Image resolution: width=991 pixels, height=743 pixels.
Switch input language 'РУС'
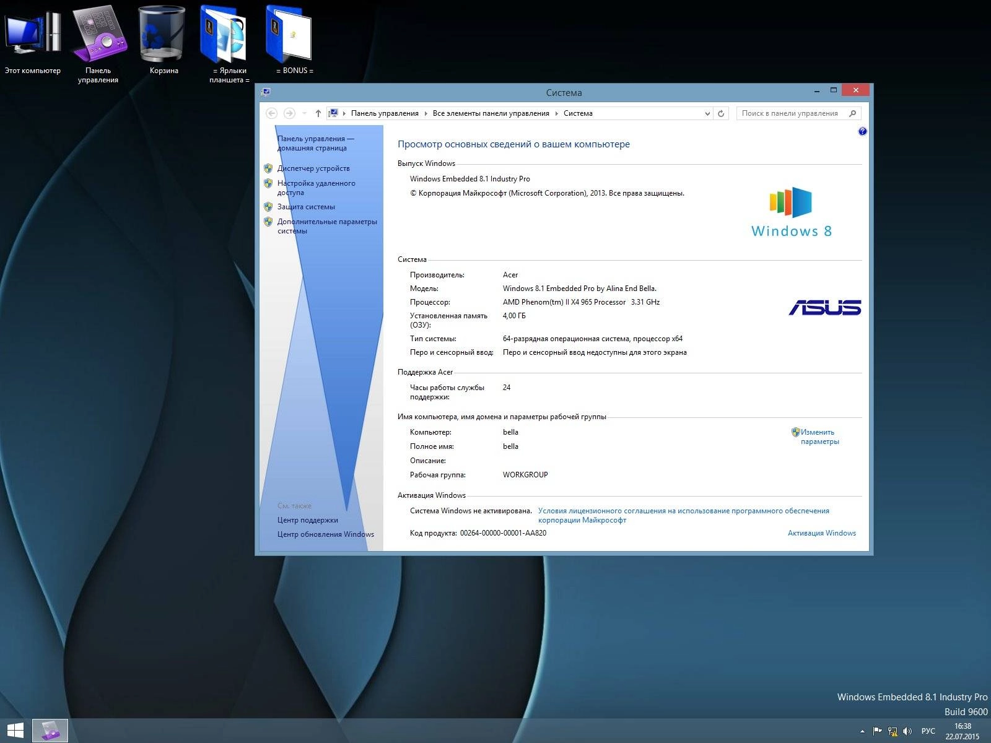pos(928,731)
